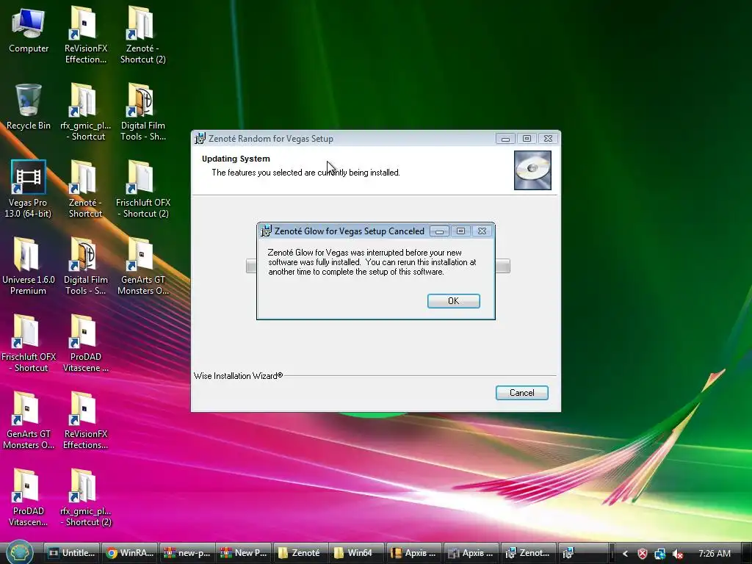Viewport: 752px width, 564px height.
Task: Switch to the New P... taskbar button
Action: tap(244, 553)
